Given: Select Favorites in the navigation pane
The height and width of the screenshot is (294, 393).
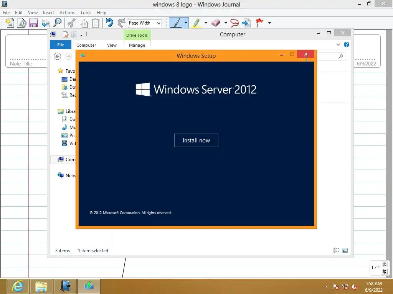Looking at the screenshot, I should (x=66, y=71).
